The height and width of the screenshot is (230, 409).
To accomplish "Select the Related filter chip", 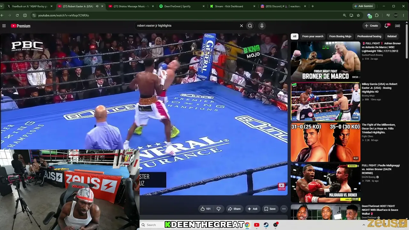I will pos(392,36).
